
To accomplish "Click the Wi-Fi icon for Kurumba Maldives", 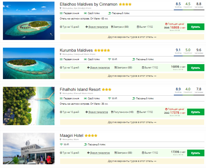I will tap(110, 59).
